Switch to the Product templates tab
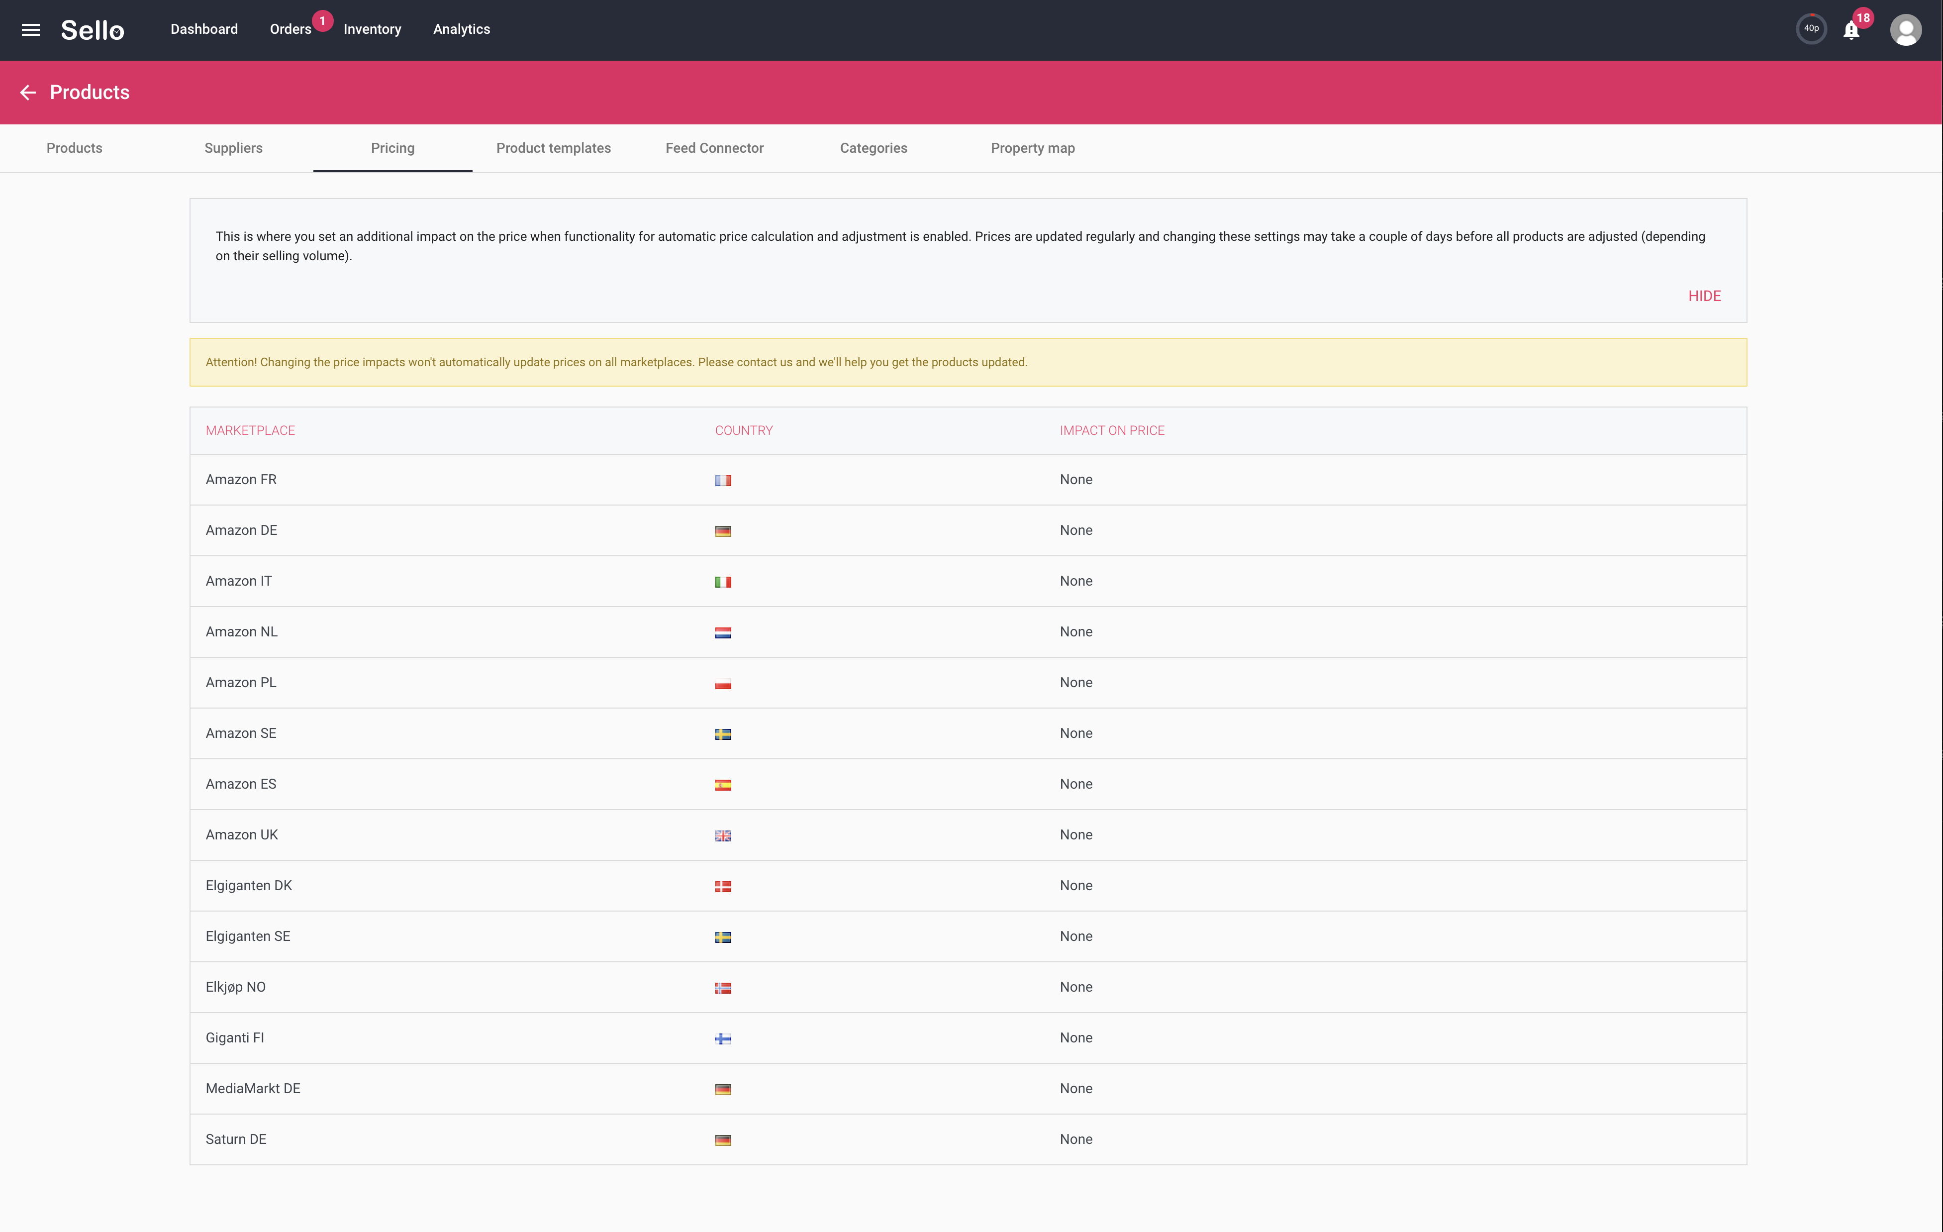 tap(554, 148)
